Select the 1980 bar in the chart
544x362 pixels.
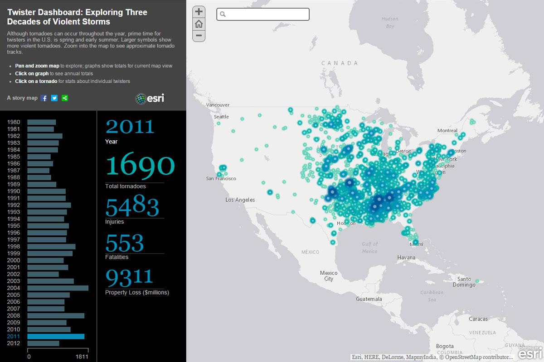pyautogui.click(x=41, y=122)
